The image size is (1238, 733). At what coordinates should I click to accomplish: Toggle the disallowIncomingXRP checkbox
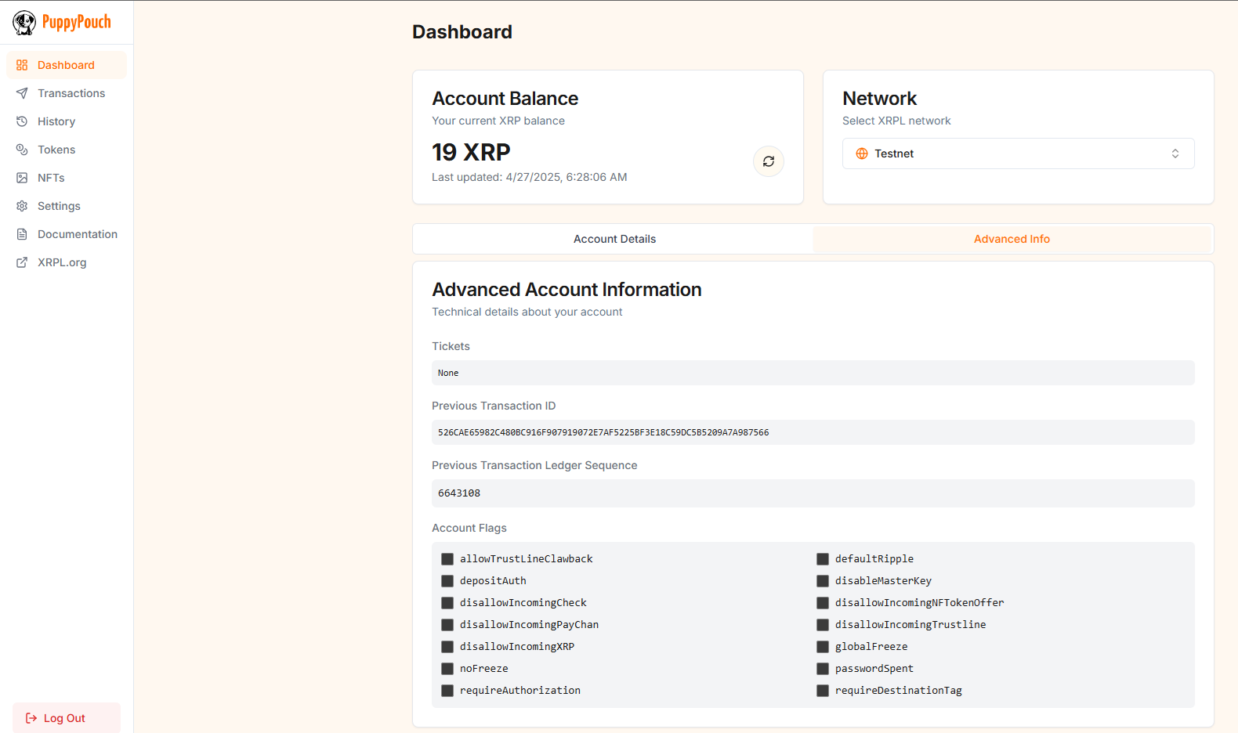click(447, 647)
